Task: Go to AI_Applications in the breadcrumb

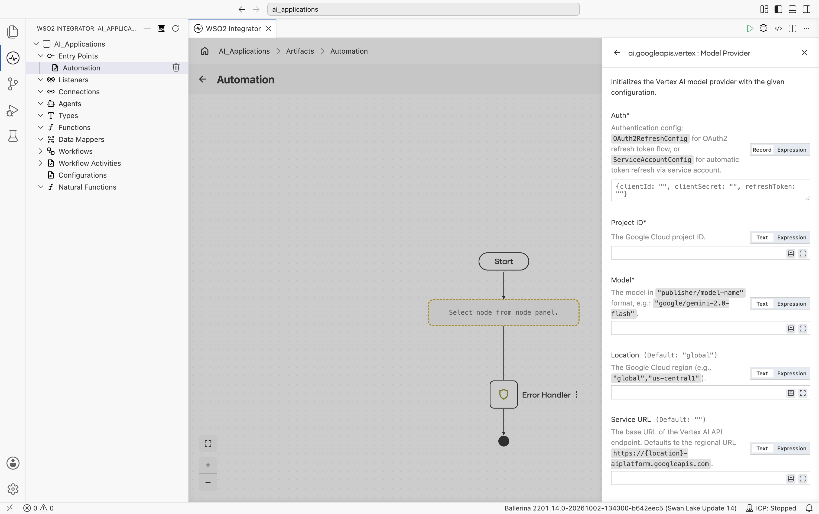Action: 244,51
